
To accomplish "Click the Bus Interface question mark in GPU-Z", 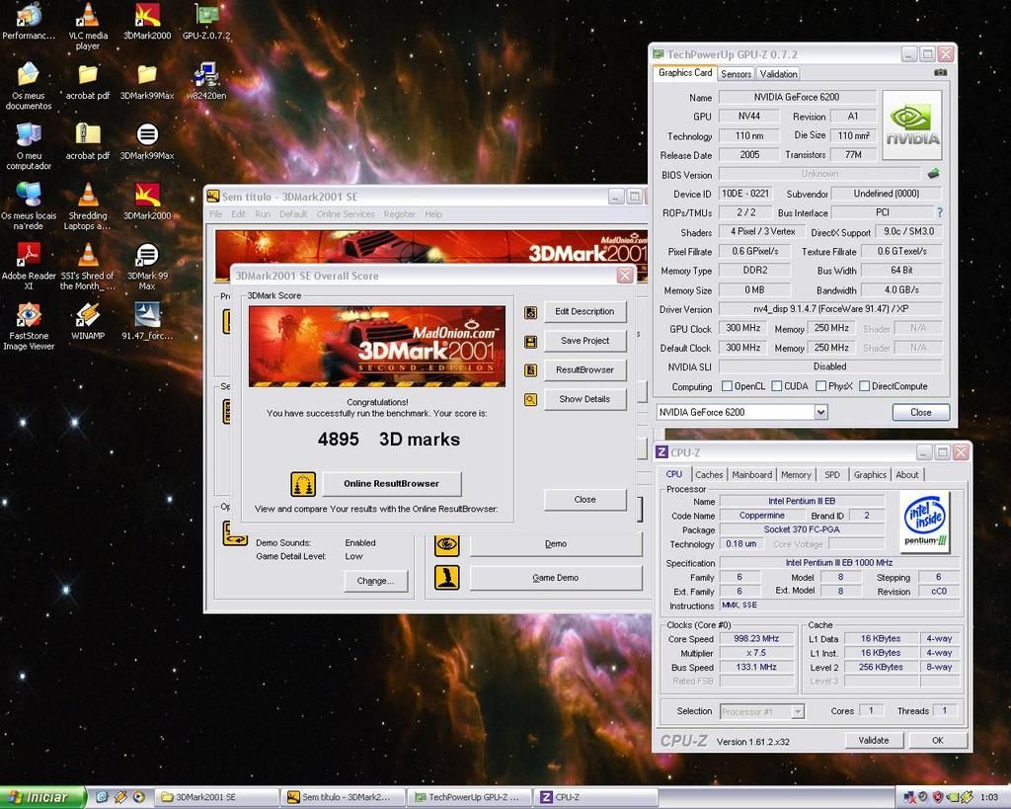I will pyautogui.click(x=940, y=212).
